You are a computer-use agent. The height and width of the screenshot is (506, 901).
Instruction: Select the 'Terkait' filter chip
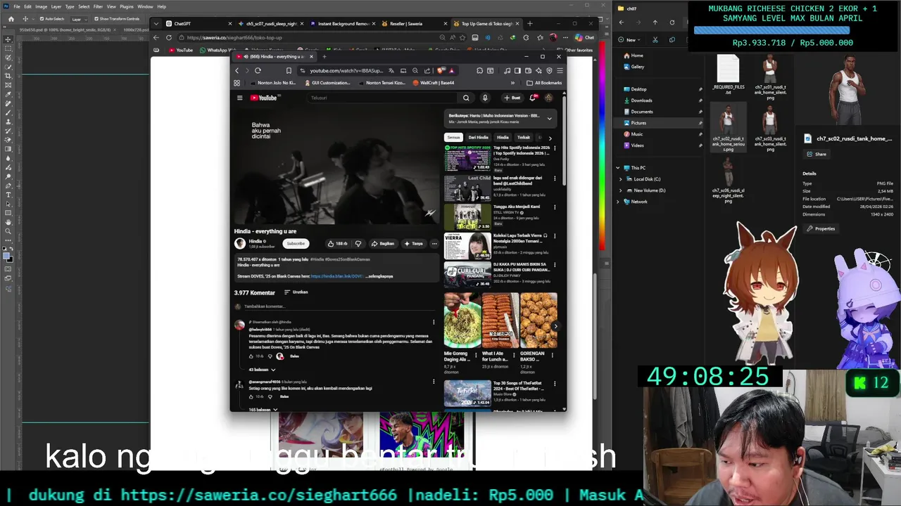tap(523, 137)
